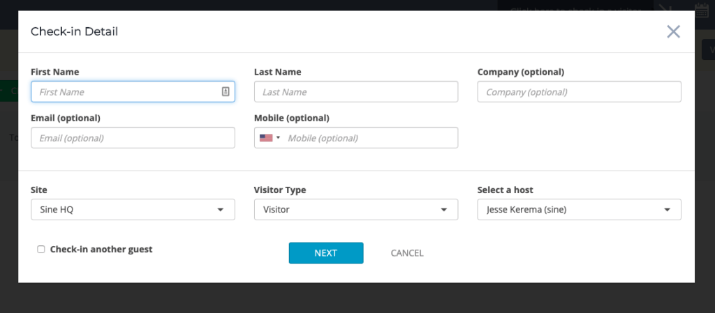Click the CANCEL button
715x313 pixels.
[407, 253]
